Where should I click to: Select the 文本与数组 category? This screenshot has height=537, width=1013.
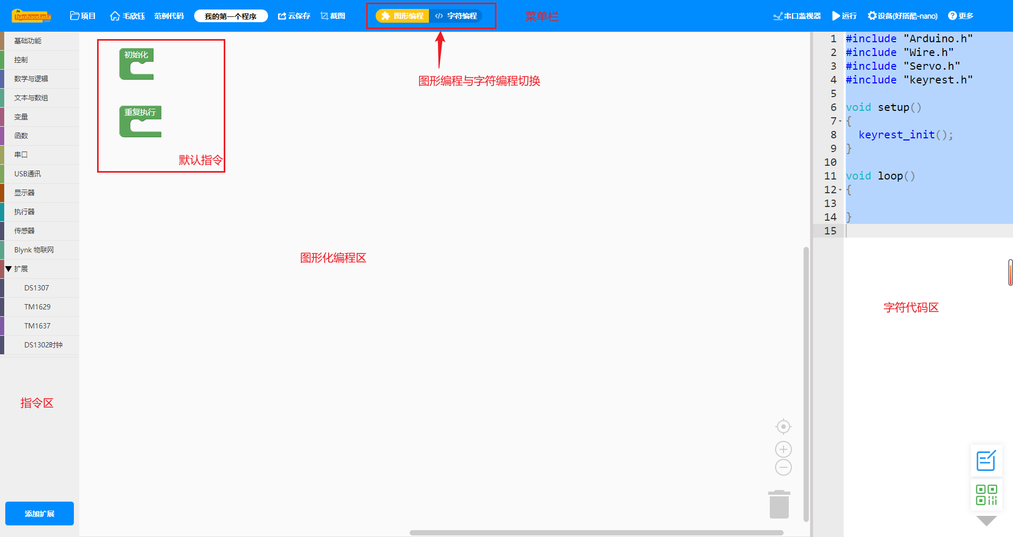pos(40,98)
